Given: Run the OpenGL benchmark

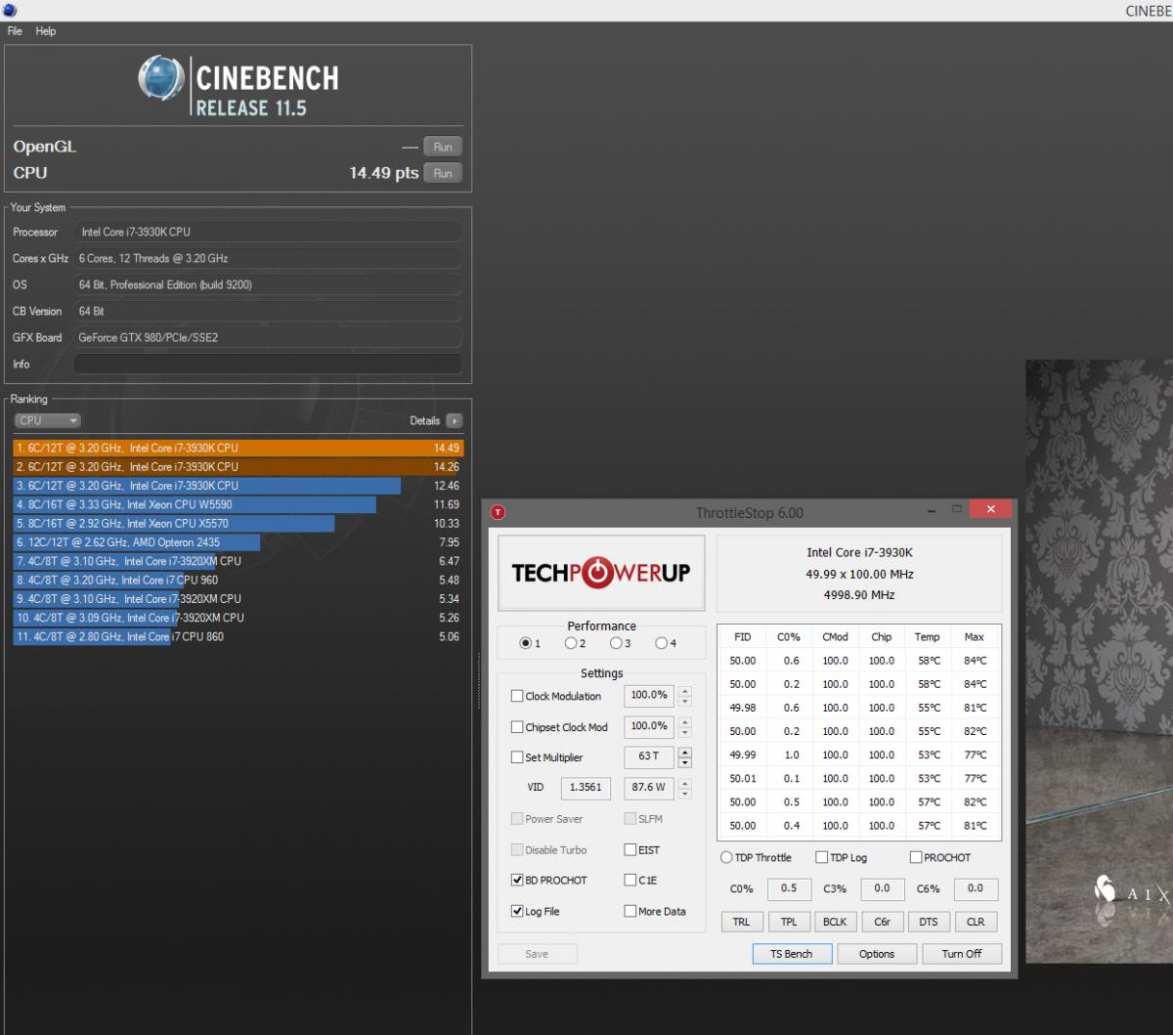Looking at the screenshot, I should (x=443, y=147).
